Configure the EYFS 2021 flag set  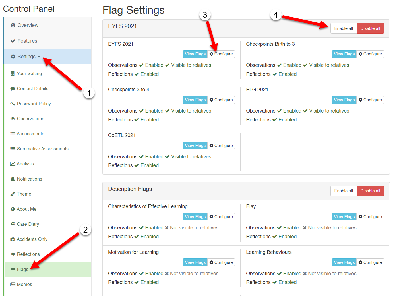pyautogui.click(x=221, y=54)
